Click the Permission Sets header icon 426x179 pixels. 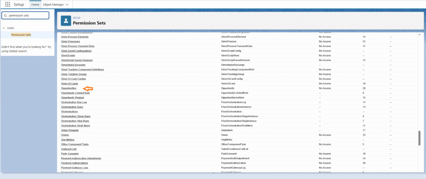66,21
